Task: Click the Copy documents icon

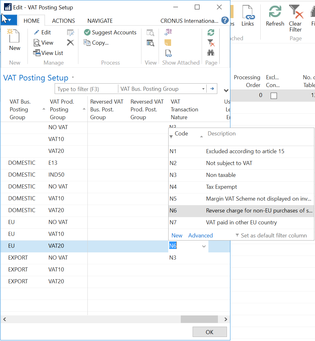Action: (87, 42)
